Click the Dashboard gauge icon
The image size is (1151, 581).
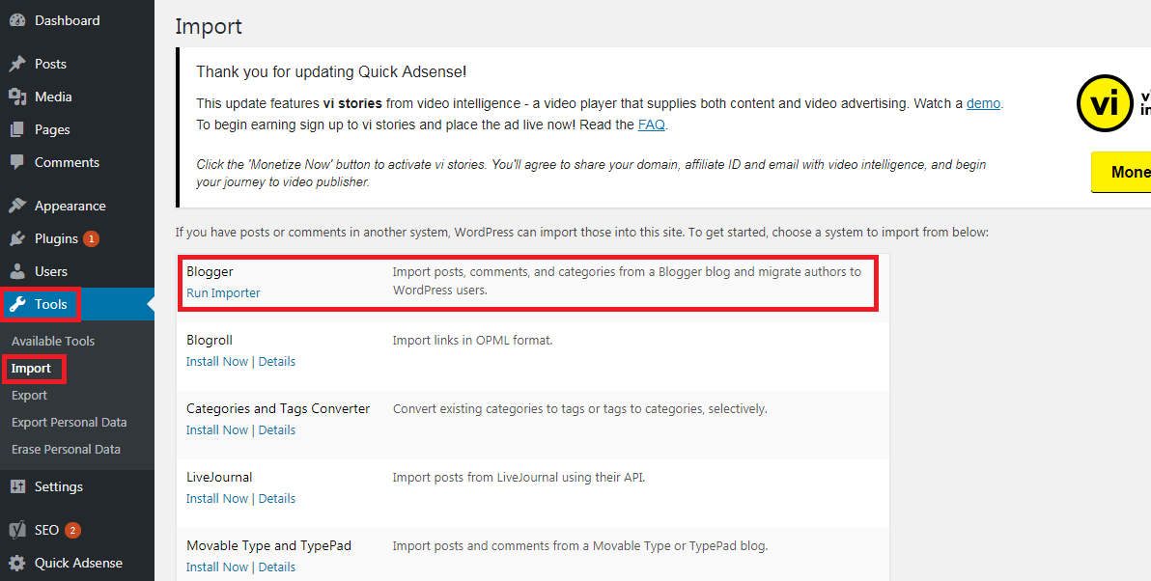coord(17,20)
